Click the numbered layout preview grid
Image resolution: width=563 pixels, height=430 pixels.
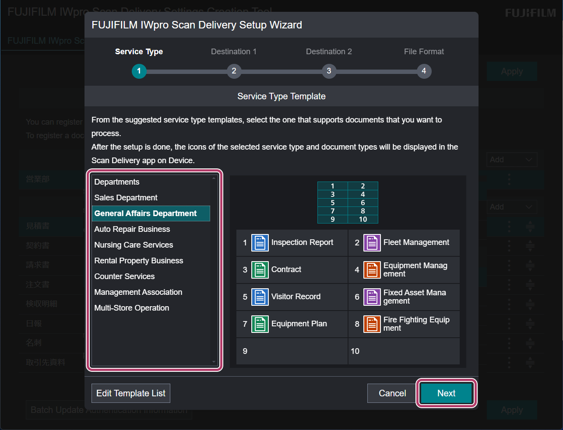pyautogui.click(x=348, y=203)
